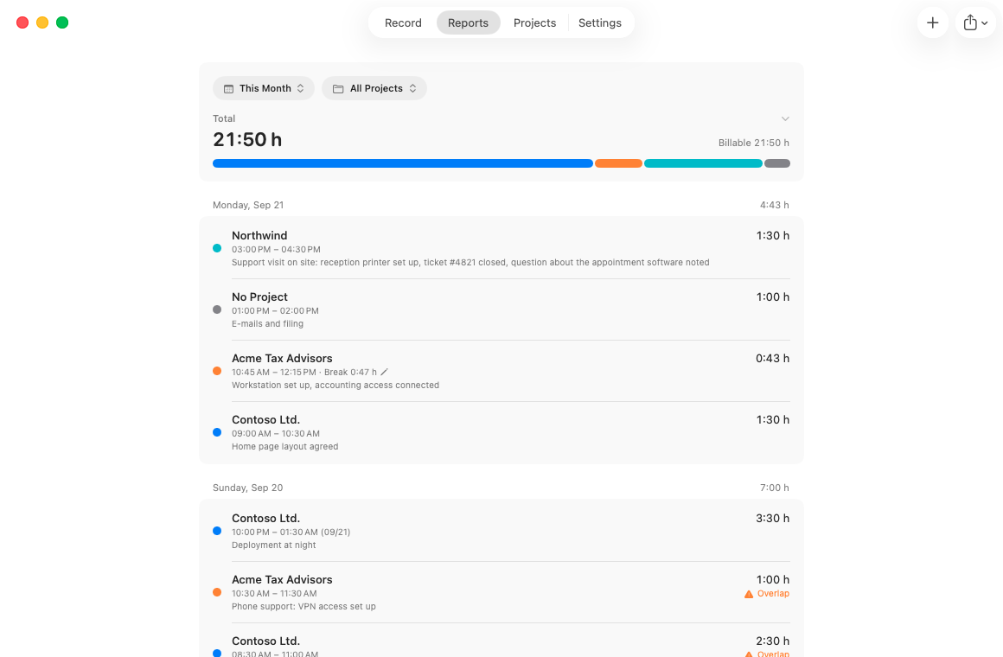Click orange dot beside Acme Phone support entry
The height and width of the screenshot is (657, 1003).
pos(217,592)
